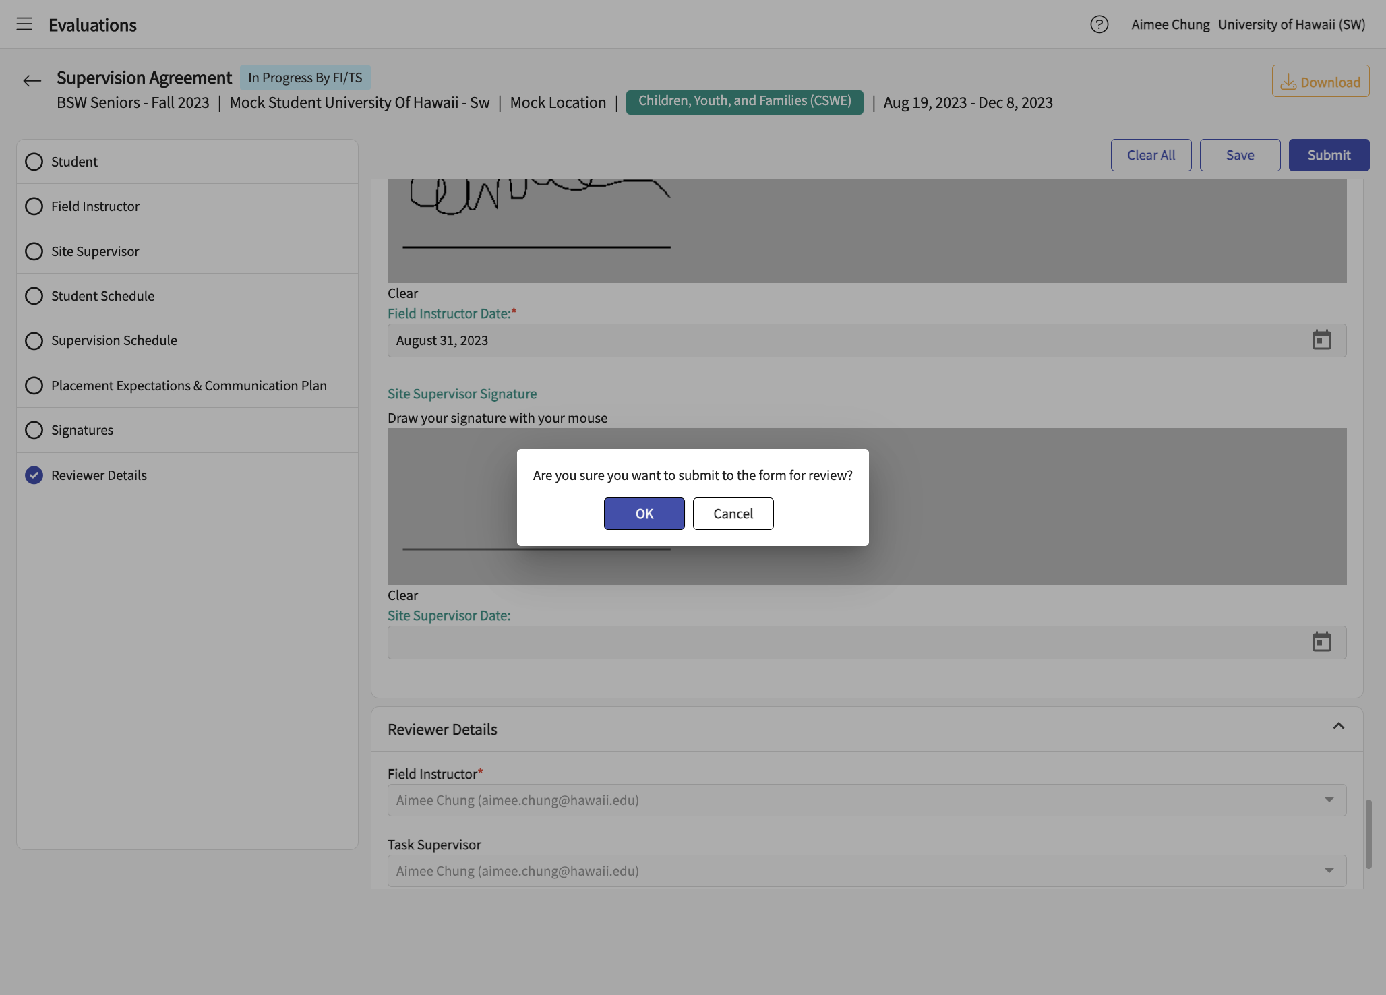Cancel the submit confirmation dialog
1386x995 pixels.
(733, 514)
